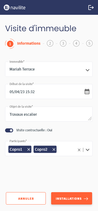98x211 pixels.
Task: Click the Installations button
Action: tap(72, 198)
